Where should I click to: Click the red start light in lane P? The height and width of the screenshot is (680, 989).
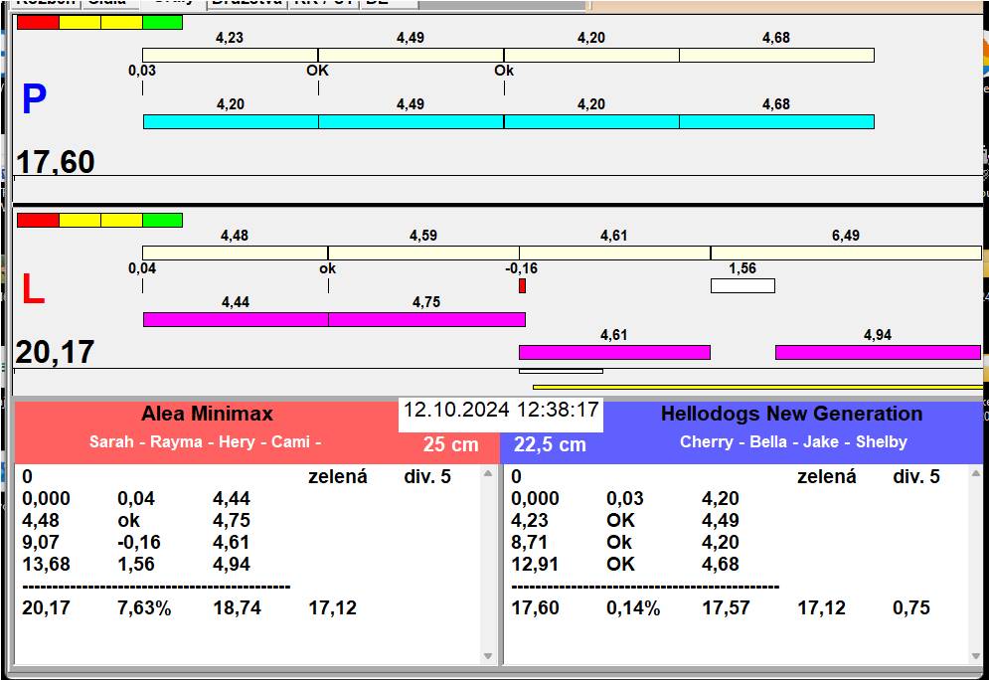[38, 22]
